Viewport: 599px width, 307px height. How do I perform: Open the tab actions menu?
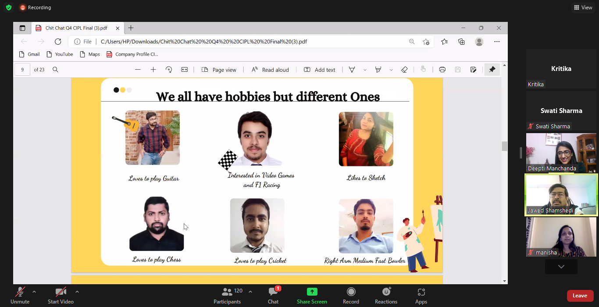point(22,28)
